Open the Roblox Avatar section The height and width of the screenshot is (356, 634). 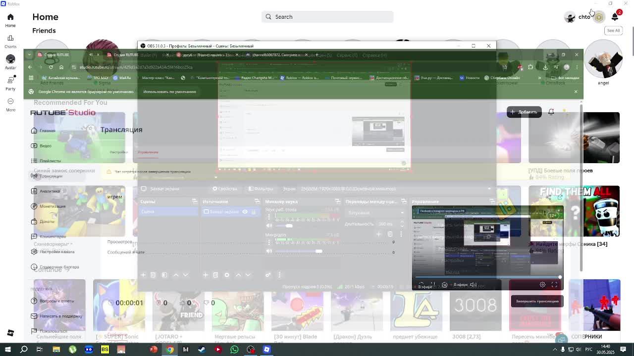pos(10,62)
